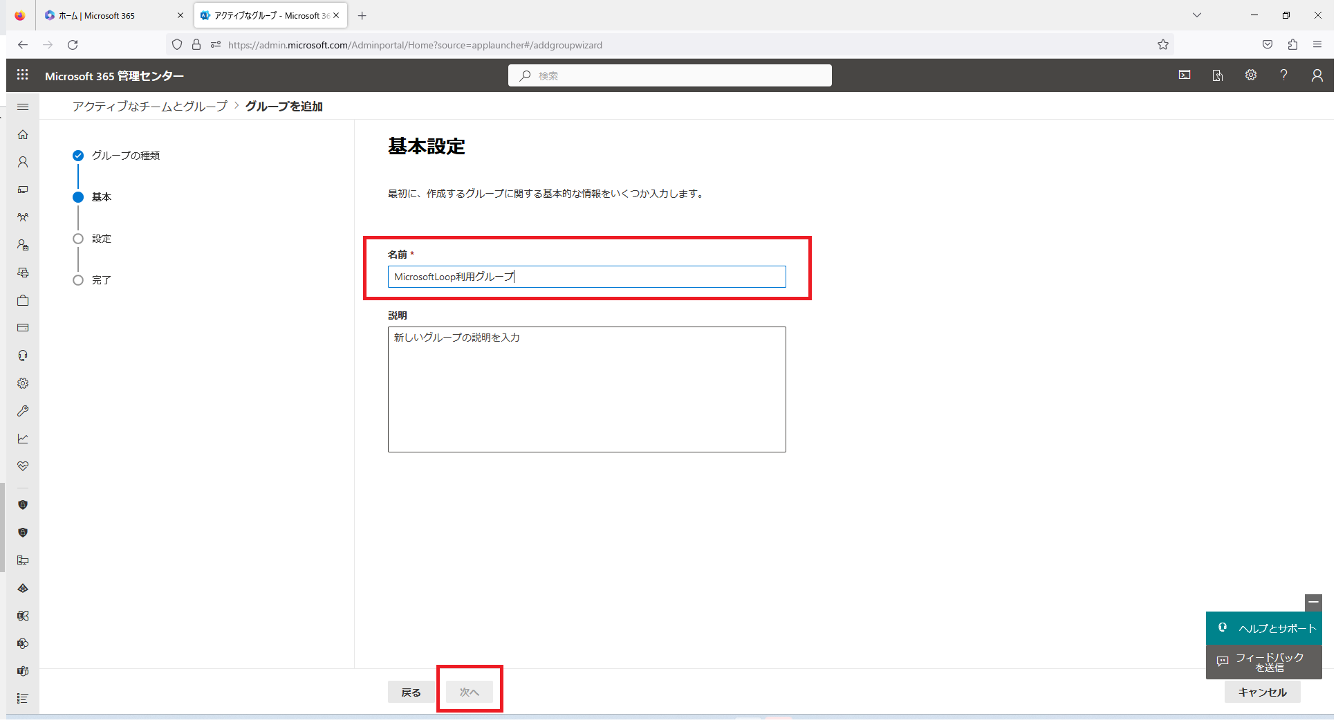Select the 基本 wizard step
Screen dimensions: 1336x725
click(x=92, y=197)
